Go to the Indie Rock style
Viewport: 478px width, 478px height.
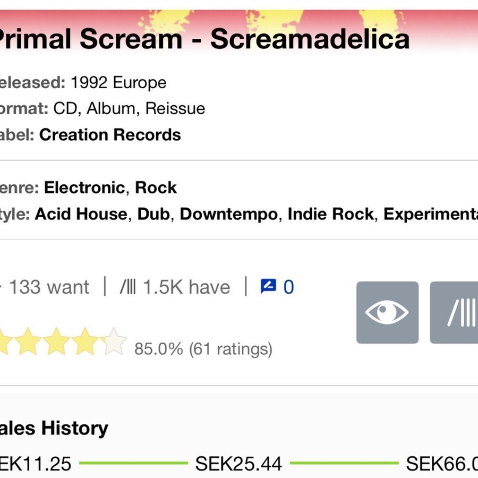click(331, 214)
